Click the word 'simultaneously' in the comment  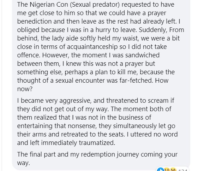tap(135, 126)
